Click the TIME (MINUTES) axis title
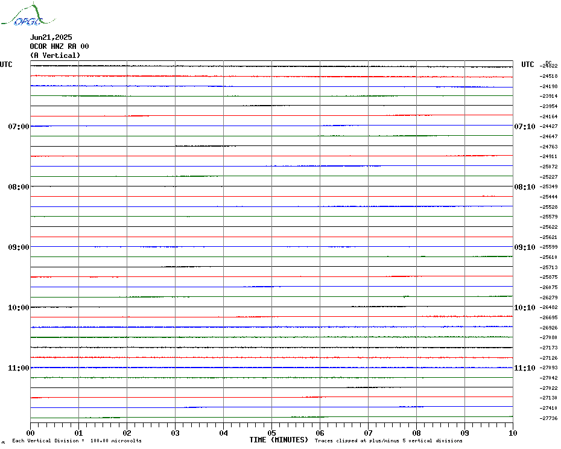This screenshot has width=561, height=449. (279, 440)
